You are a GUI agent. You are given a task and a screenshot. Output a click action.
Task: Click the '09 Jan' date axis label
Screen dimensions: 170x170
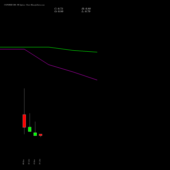(x=23, y=162)
